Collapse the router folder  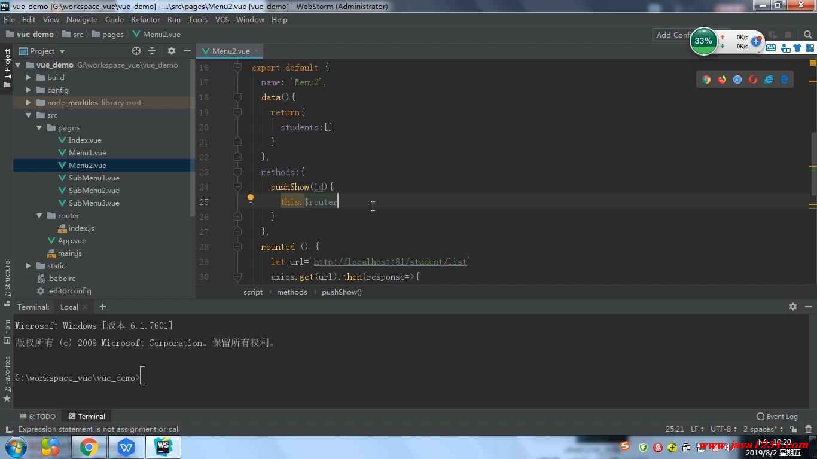pyautogui.click(x=39, y=216)
